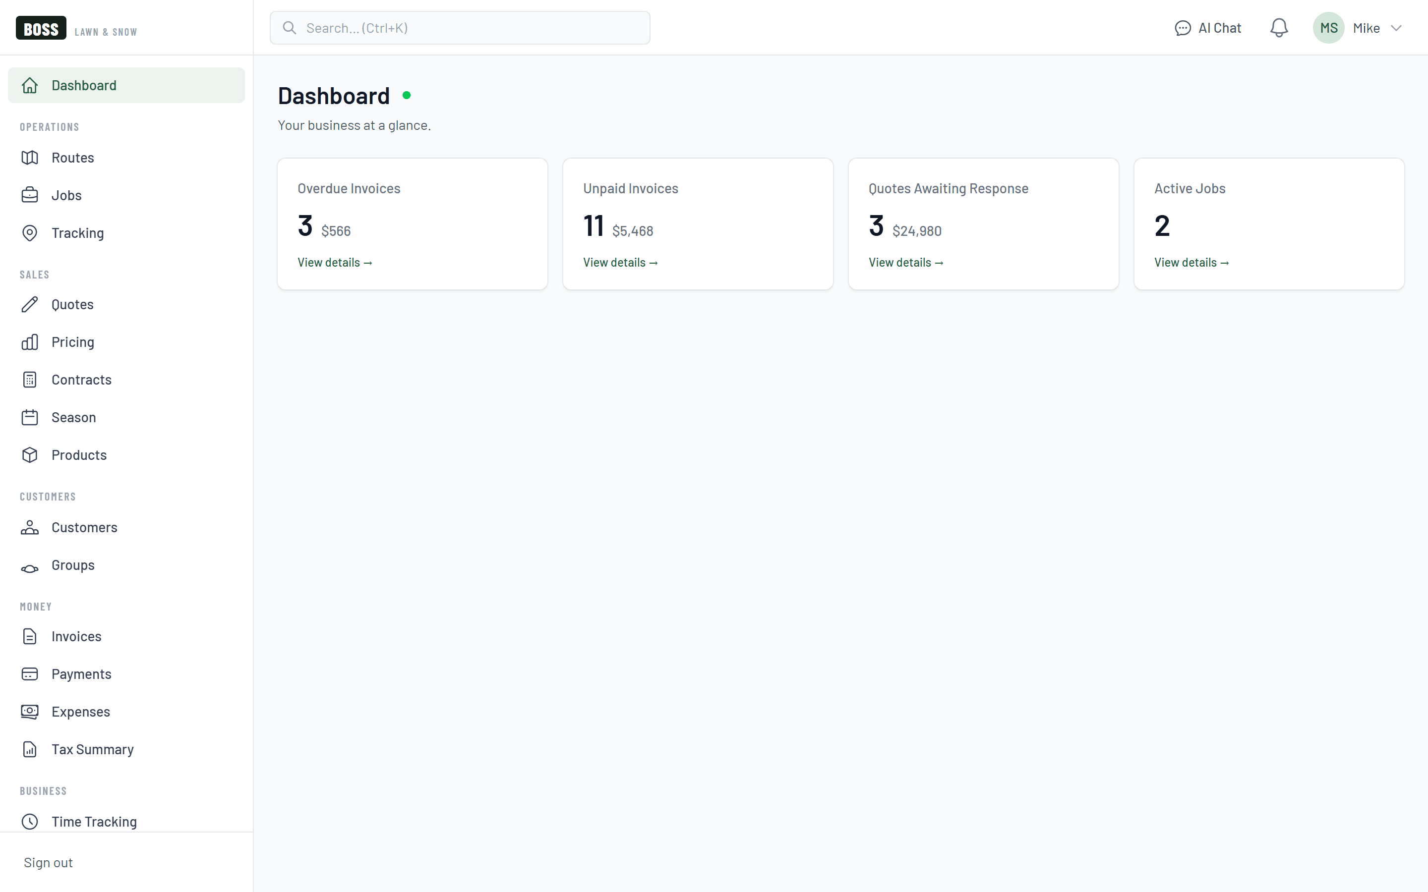Open the Expenses section

(126, 712)
